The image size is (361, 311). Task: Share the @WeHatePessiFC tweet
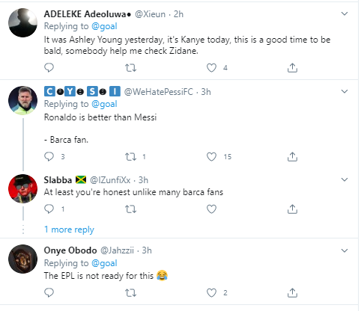(292, 156)
